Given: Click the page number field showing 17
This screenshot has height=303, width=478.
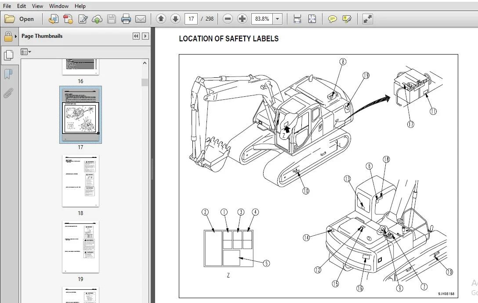Looking at the screenshot, I should click(191, 19).
